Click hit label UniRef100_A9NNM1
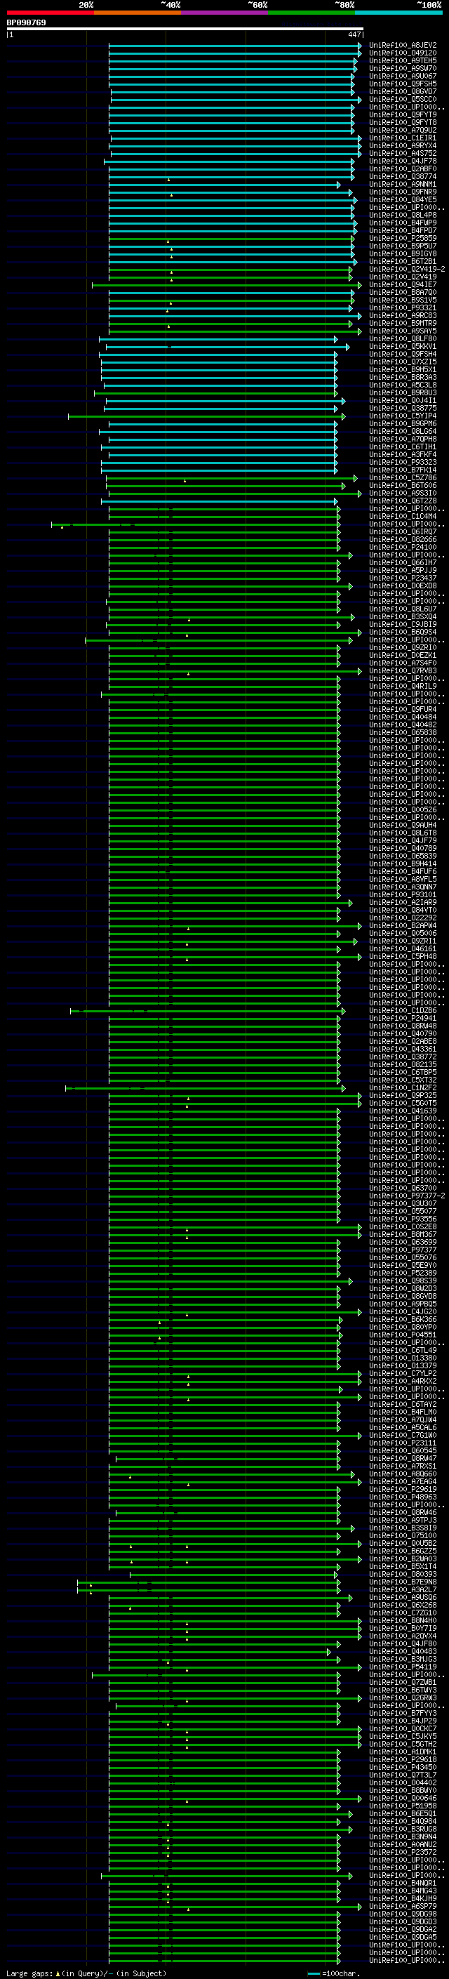 coord(403,185)
